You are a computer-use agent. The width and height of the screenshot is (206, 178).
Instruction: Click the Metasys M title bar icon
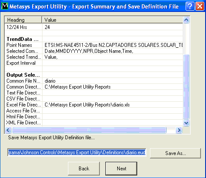(x=5, y=6)
